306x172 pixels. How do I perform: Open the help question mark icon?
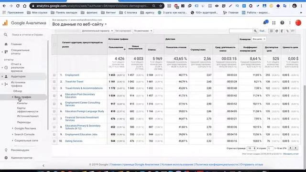282,23
